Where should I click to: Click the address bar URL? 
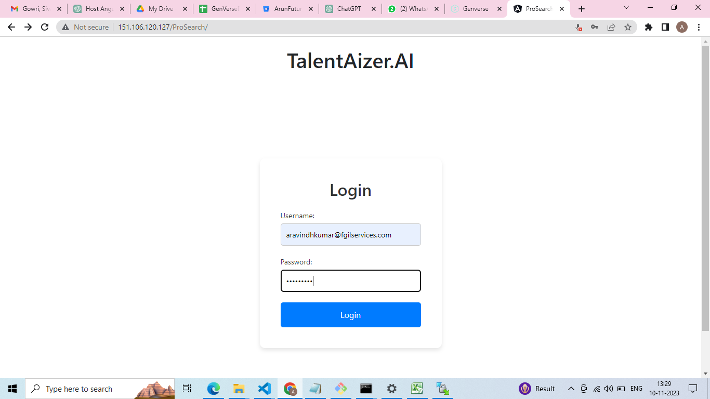coord(163,27)
